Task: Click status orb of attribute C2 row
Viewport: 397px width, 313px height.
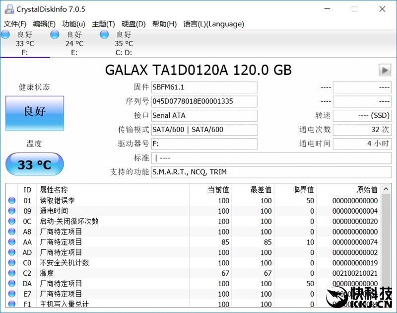Action: point(12,273)
